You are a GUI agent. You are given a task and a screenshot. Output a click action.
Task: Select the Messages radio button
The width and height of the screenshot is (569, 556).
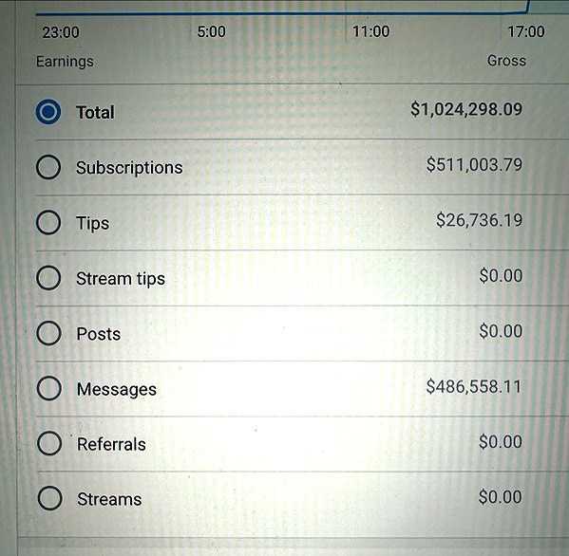pos(49,388)
